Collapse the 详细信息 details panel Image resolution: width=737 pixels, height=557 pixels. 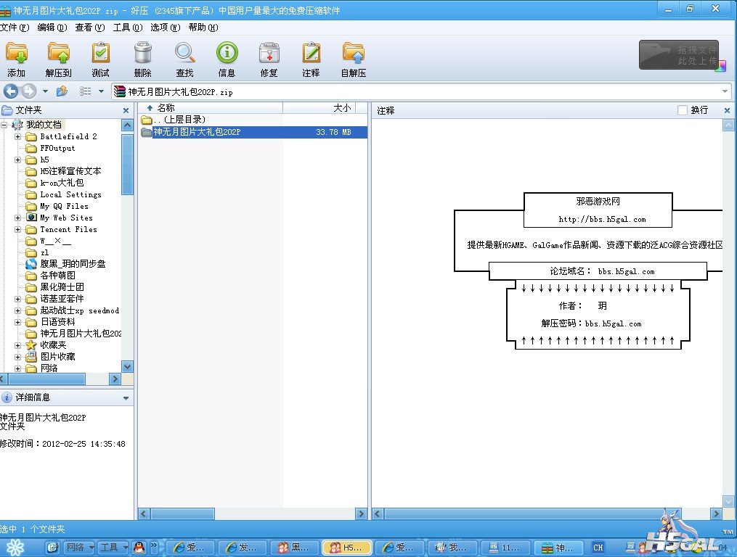126,398
